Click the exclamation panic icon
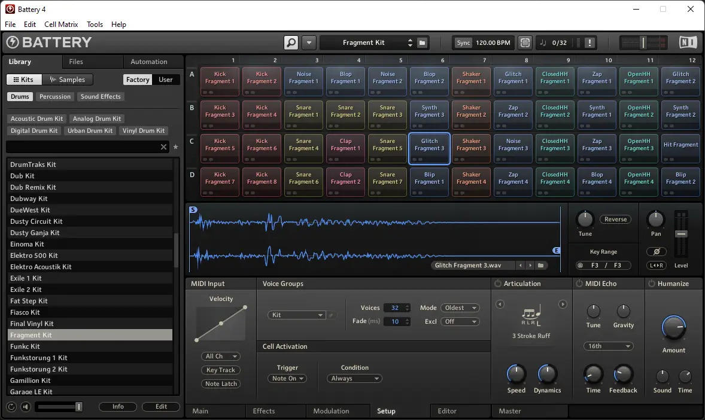 [x=589, y=42]
